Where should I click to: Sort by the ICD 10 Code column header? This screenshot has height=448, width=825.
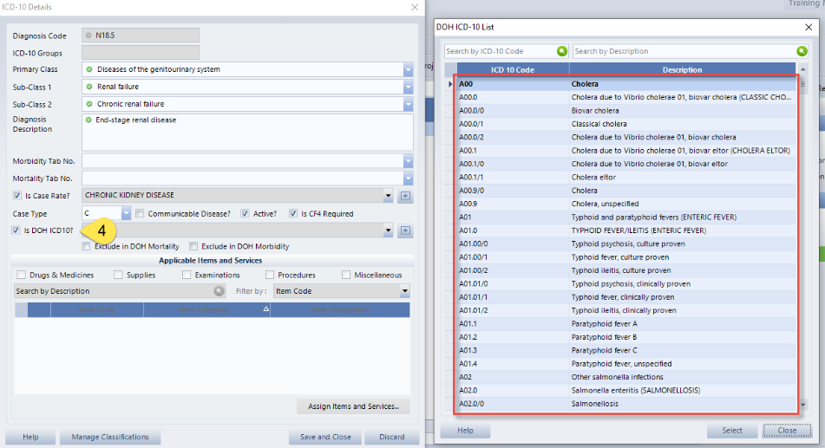tap(513, 69)
